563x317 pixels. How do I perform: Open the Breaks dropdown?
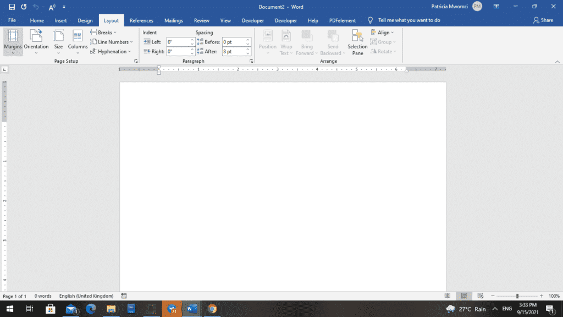pyautogui.click(x=103, y=32)
